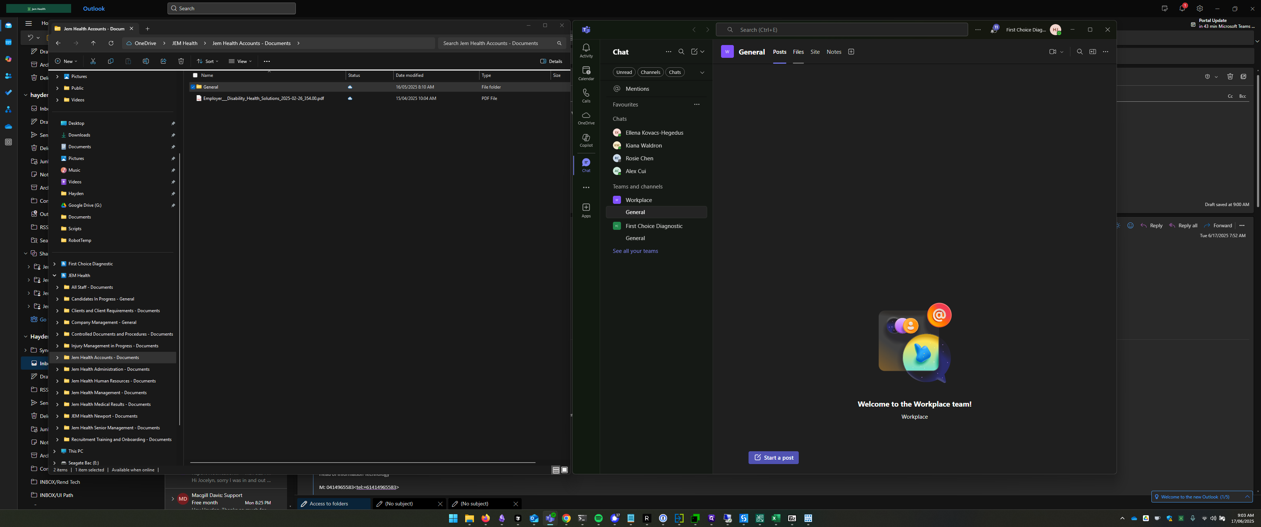Open chat with Kiana Waldron
The image size is (1261, 527).
[657, 145]
